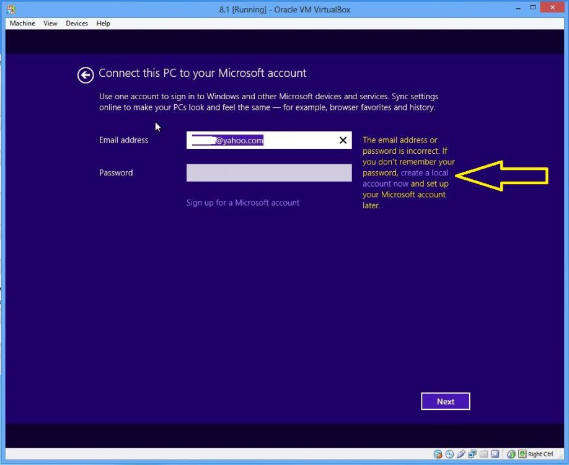Click the mouse integration status icon
Screen dimensions: 569x465
(510, 454)
